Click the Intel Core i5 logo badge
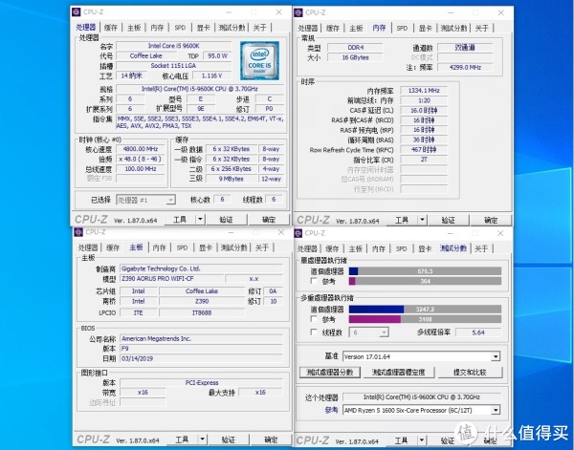574x450 pixels. tap(259, 60)
